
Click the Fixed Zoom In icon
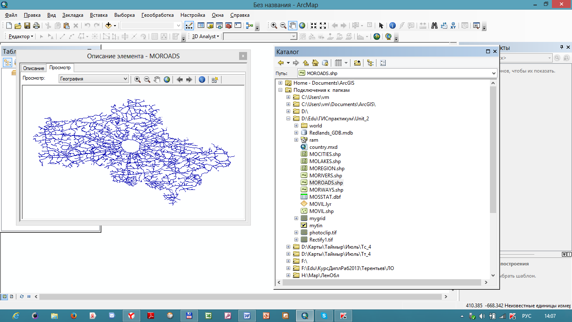pos(314,26)
